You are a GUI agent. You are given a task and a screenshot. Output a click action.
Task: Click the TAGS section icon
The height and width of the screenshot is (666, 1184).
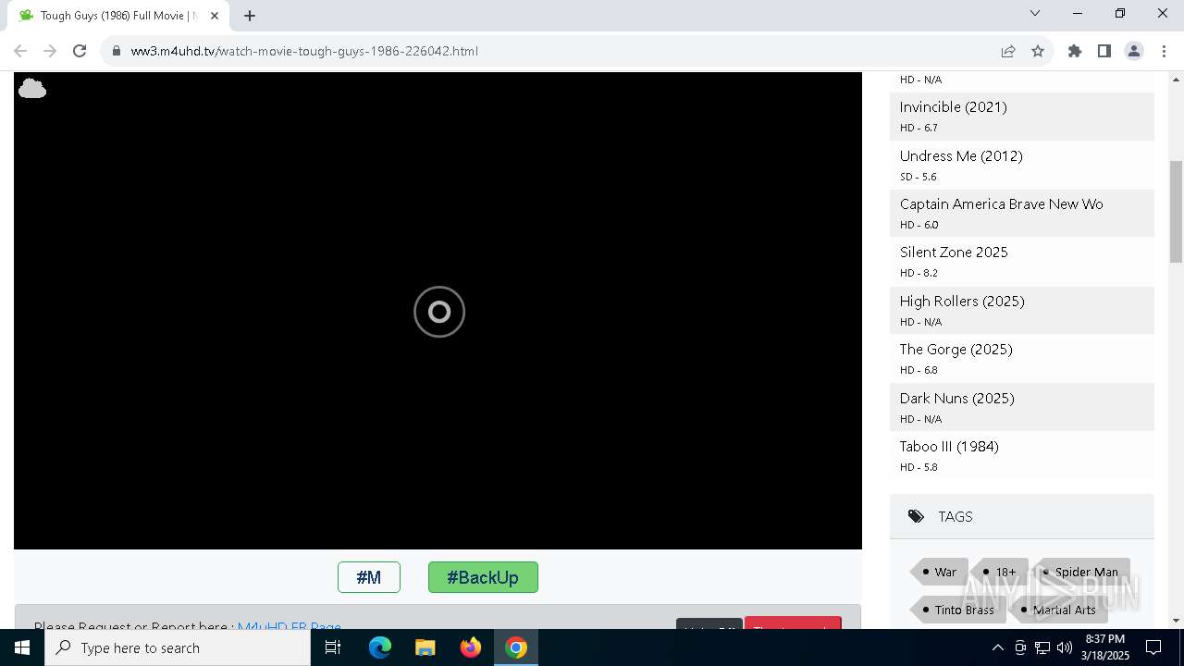tap(916, 516)
